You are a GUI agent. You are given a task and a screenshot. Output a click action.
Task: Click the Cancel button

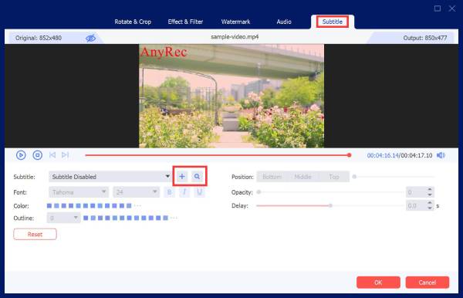click(428, 283)
